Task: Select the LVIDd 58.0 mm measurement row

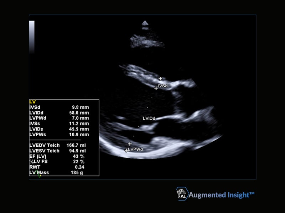Action: 59,113
